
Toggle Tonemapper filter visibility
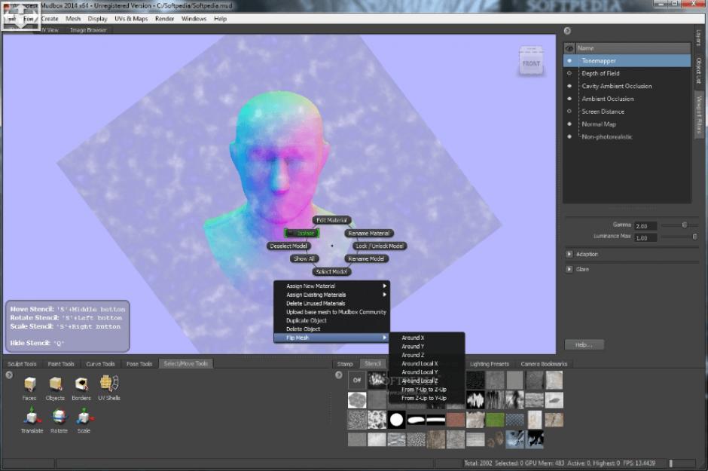click(x=569, y=60)
